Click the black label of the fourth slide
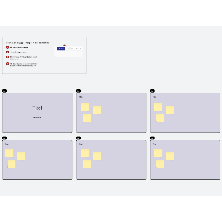This screenshot has height=222, width=222. [x=4, y=138]
